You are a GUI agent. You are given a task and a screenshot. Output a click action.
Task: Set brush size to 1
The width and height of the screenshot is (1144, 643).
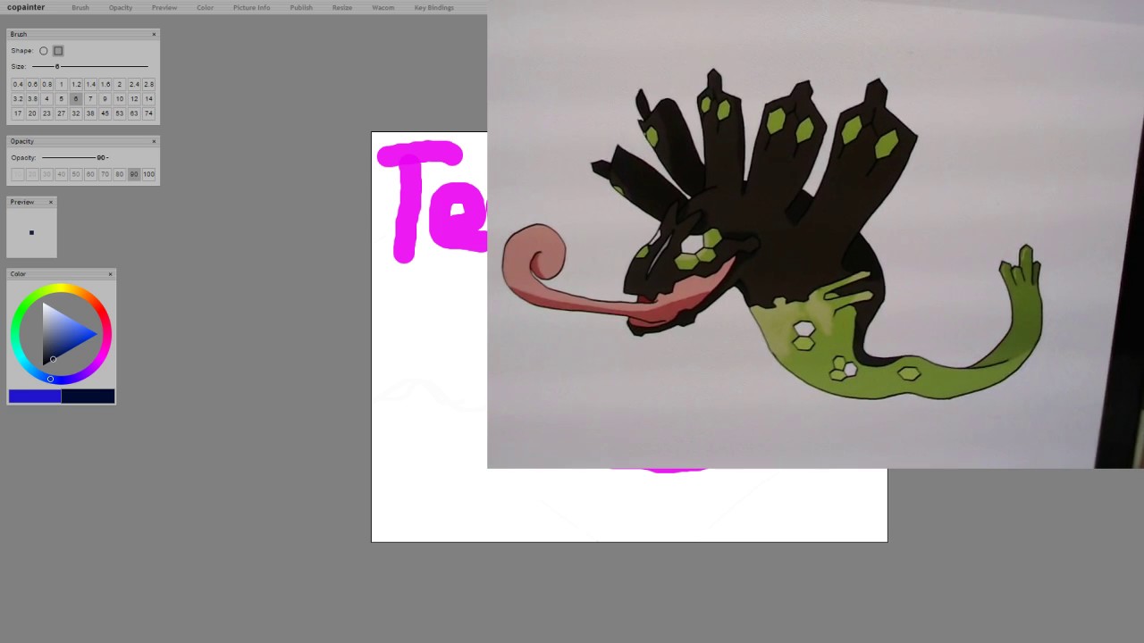61,85
